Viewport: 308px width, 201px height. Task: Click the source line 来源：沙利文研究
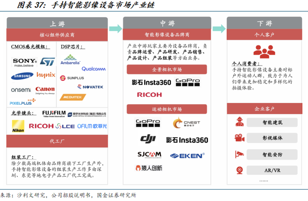68,195
